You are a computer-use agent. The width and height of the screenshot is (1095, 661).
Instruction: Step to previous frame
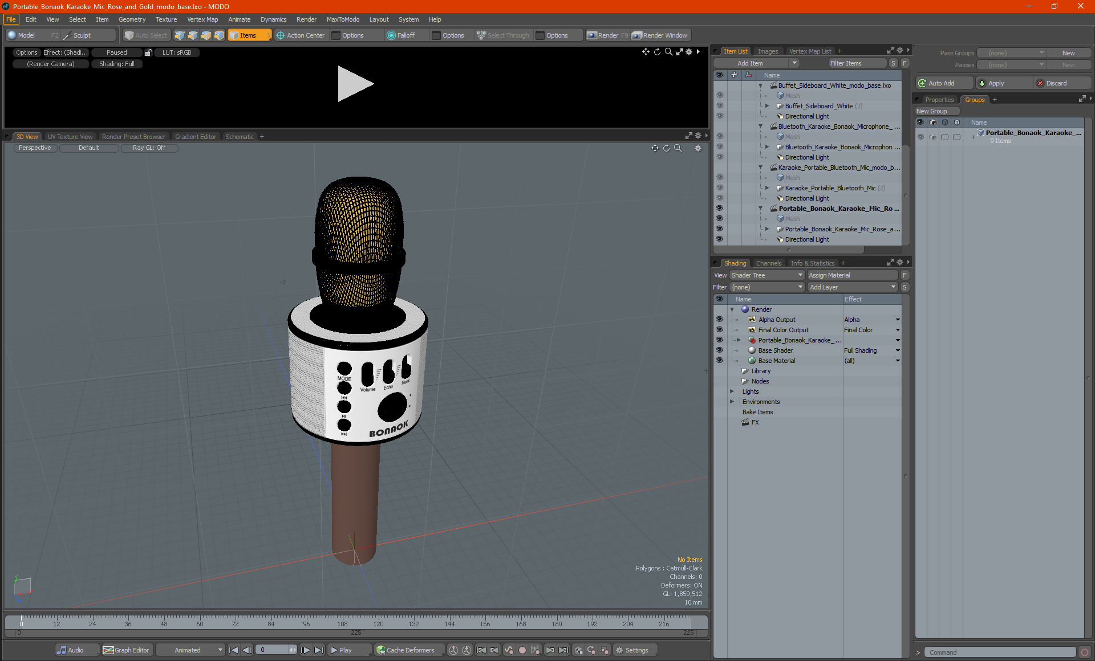(x=247, y=650)
